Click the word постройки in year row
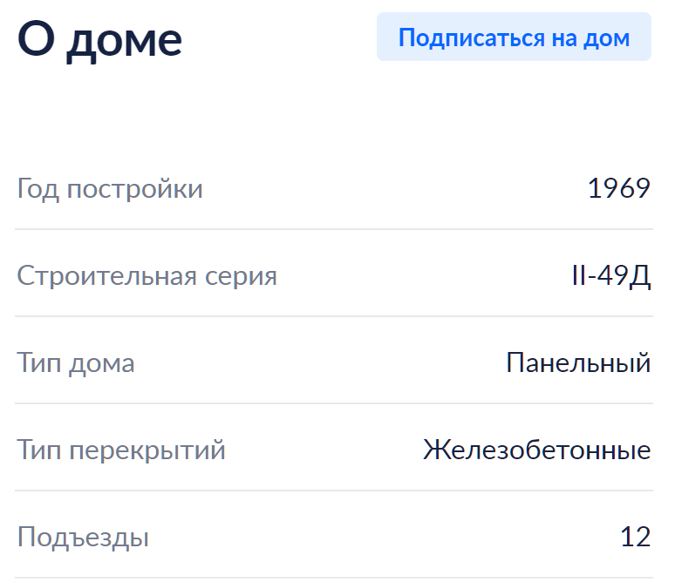This screenshot has height=582, width=675. 135,189
